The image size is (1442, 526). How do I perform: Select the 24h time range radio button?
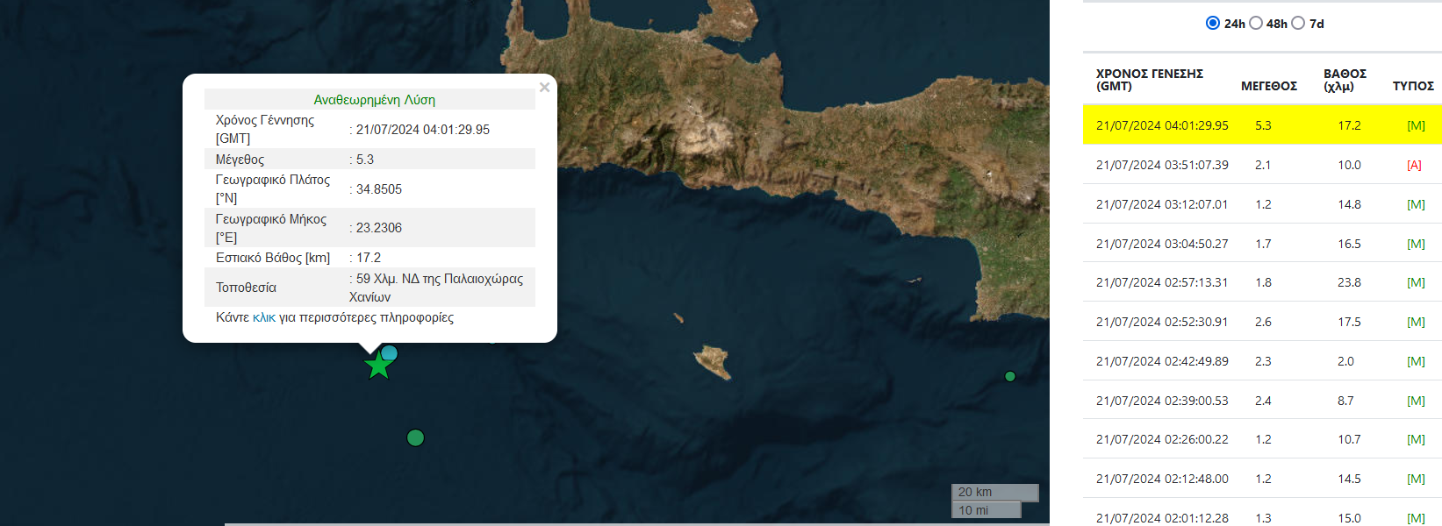click(1213, 23)
